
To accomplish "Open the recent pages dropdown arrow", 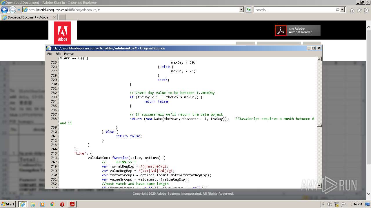I will coord(19,10).
